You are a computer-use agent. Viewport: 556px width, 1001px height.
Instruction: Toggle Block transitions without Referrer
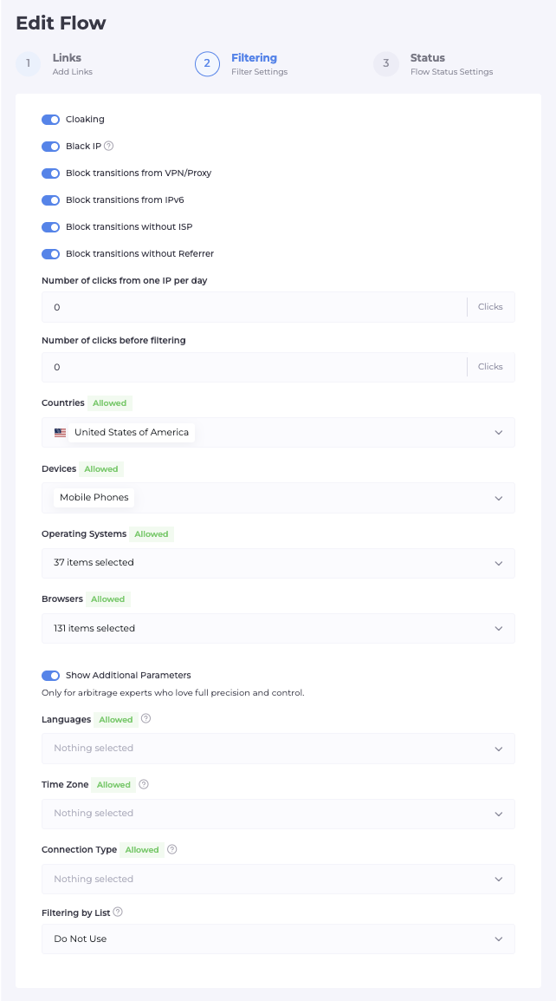[x=50, y=254]
